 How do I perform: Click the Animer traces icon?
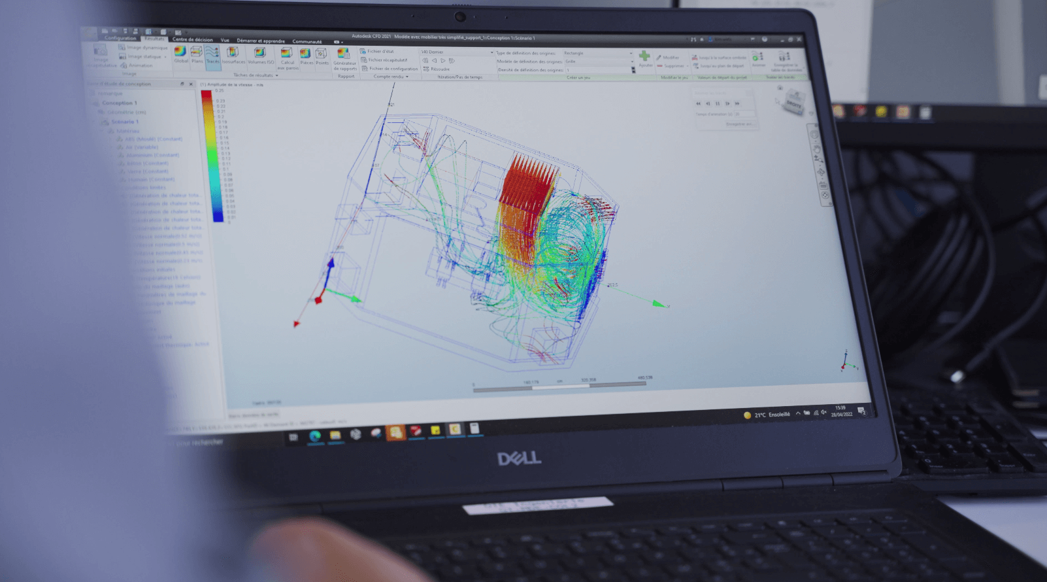click(x=758, y=57)
